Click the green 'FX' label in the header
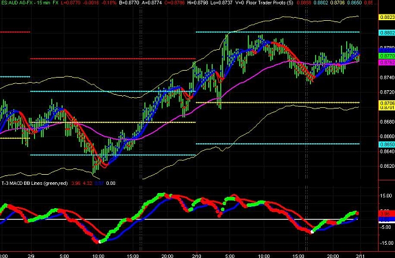Viewport: 395px width, 258px height. coord(56,3)
